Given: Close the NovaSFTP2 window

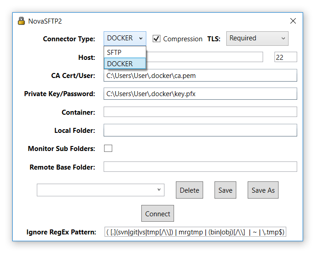Looking at the screenshot, I should tap(293, 21).
